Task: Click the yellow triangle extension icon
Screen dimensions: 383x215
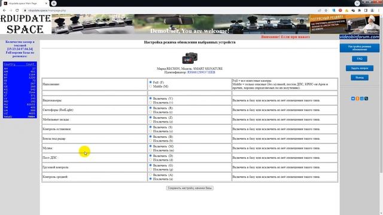Action: (346, 11)
